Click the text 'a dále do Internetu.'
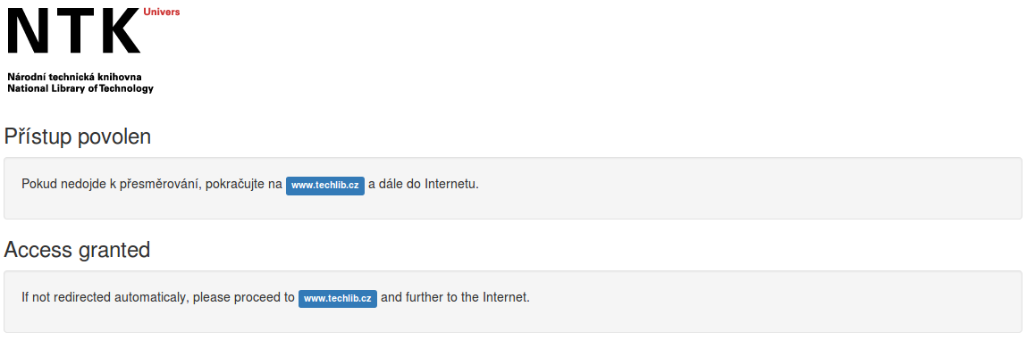This screenshot has width=1035, height=348. [424, 185]
